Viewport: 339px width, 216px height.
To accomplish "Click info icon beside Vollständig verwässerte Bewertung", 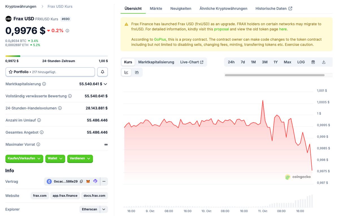I will coord(70,96).
